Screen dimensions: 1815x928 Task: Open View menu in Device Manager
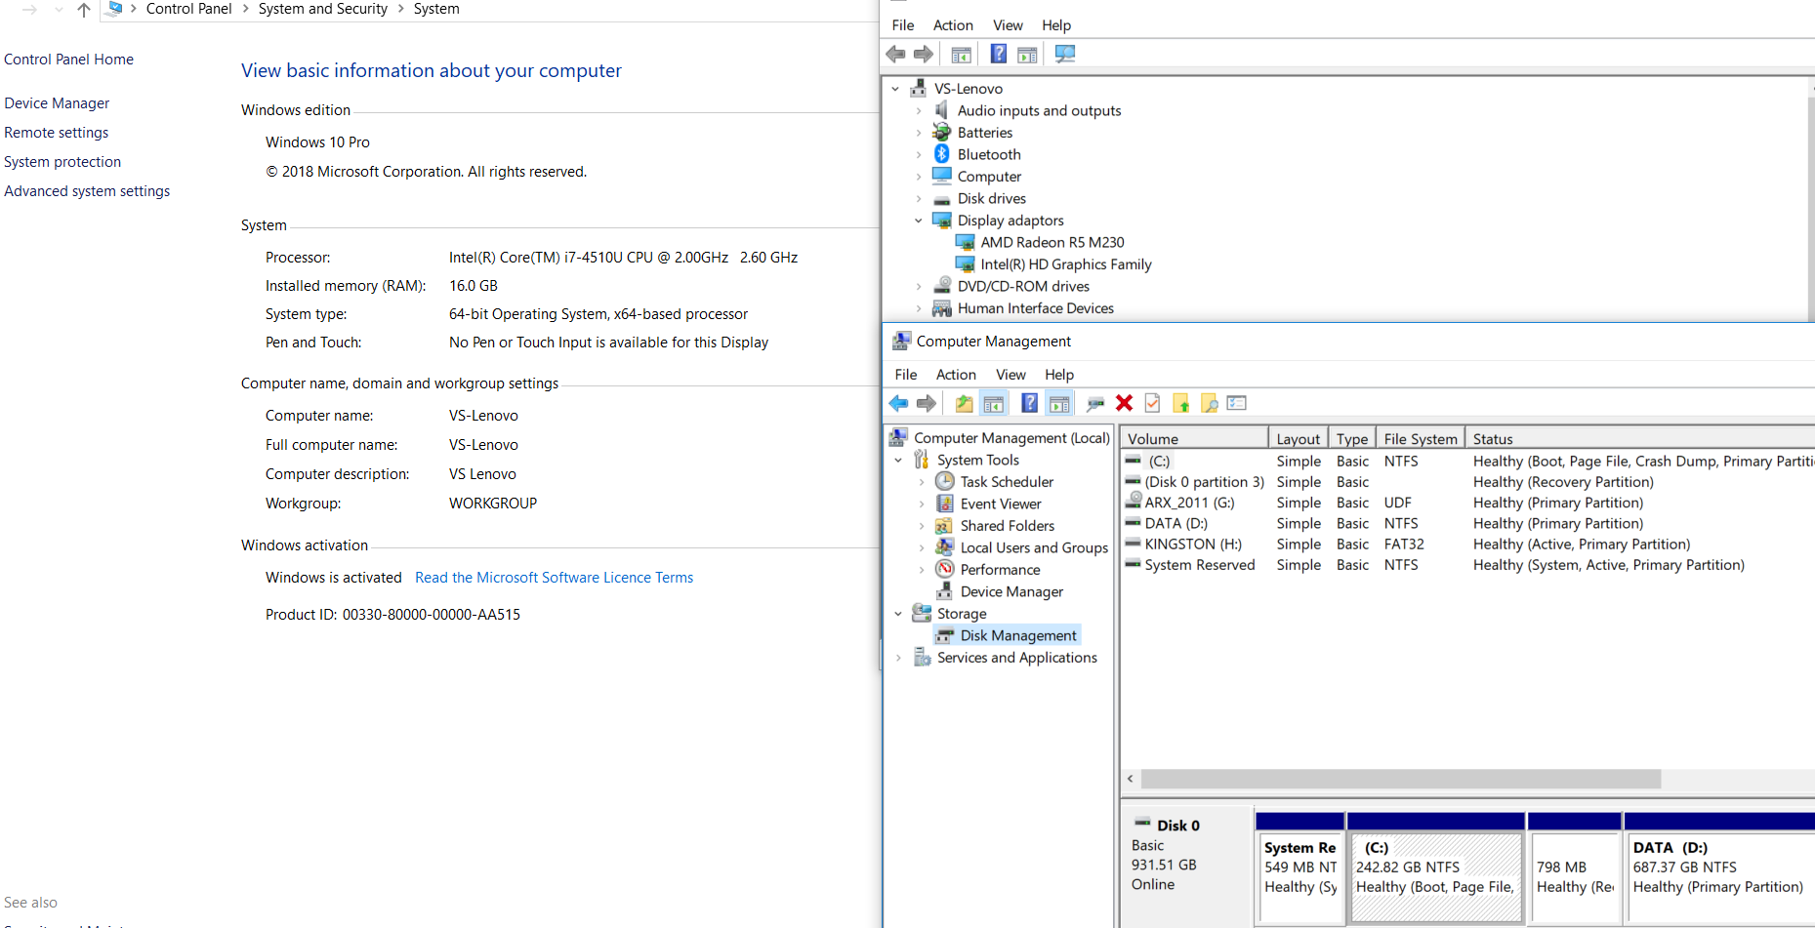1008,25
